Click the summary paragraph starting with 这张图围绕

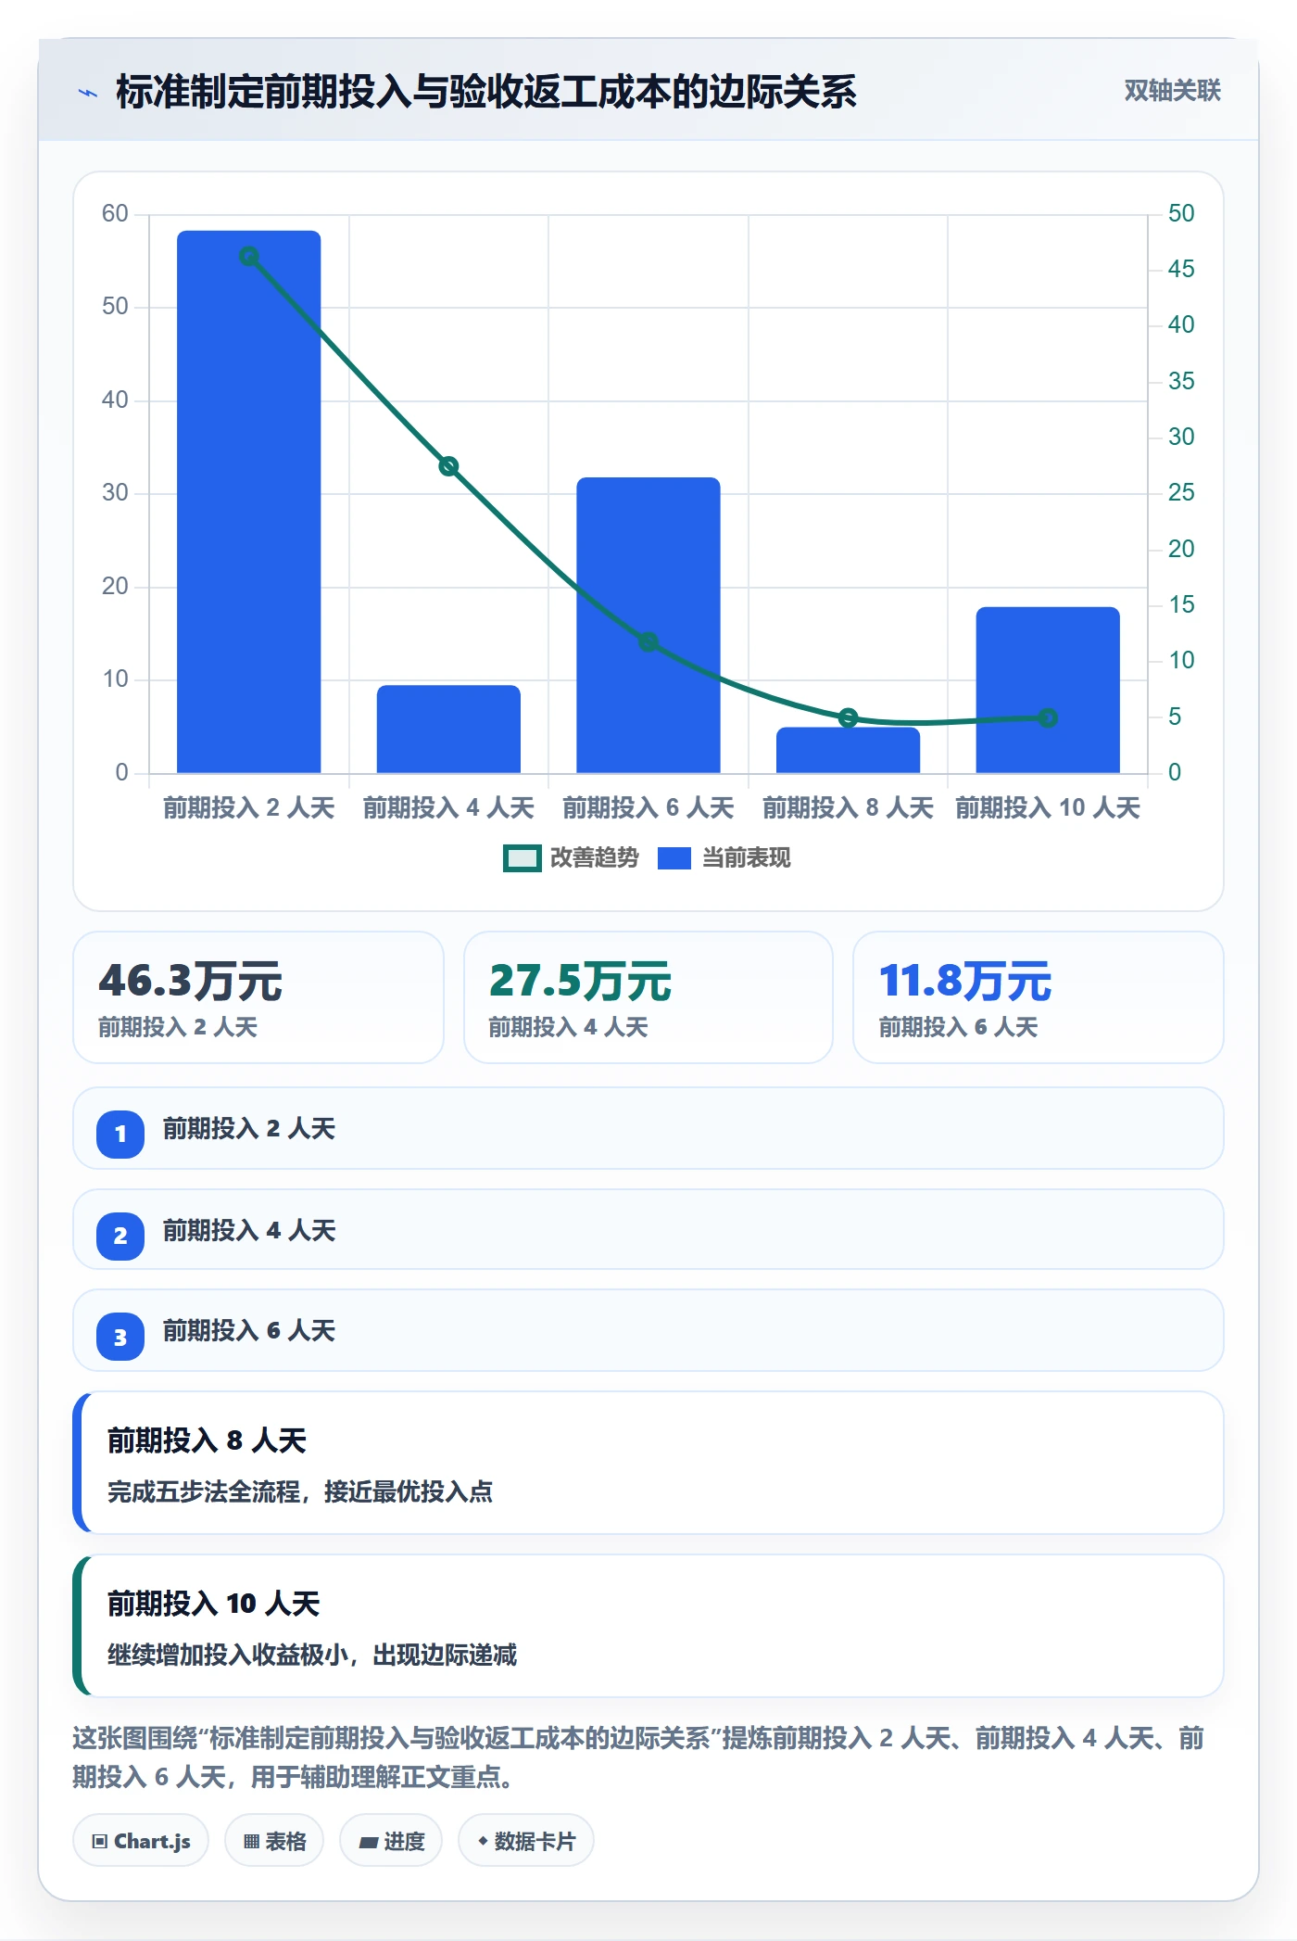tap(638, 1757)
